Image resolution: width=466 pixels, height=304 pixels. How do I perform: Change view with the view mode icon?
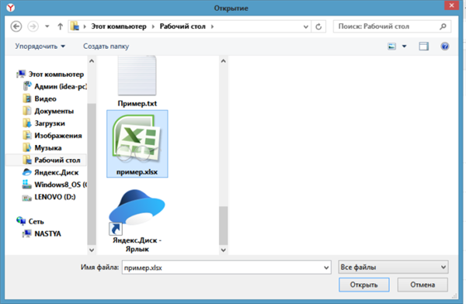[x=391, y=47]
